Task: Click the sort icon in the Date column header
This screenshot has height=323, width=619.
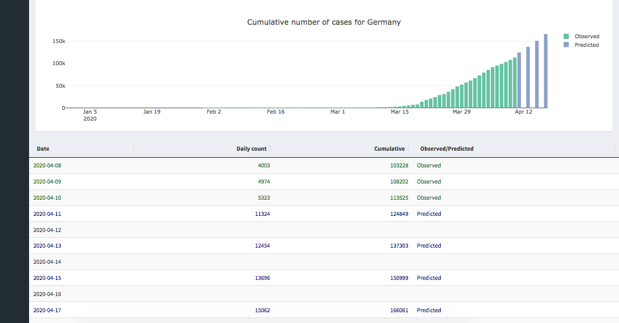Action: 133,149
